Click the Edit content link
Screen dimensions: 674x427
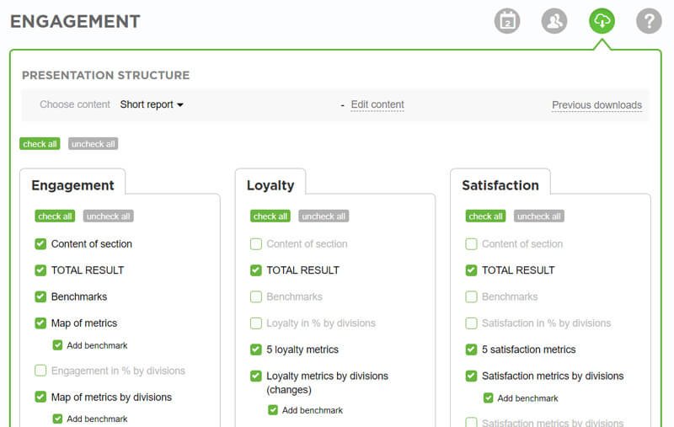(x=377, y=104)
